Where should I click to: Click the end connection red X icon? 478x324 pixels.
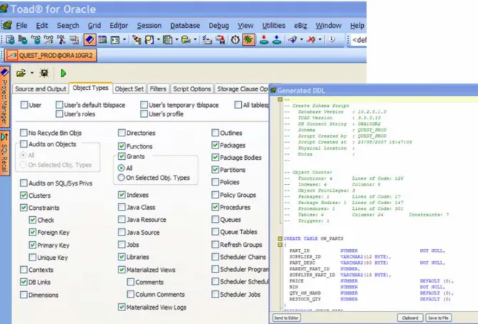(311, 40)
